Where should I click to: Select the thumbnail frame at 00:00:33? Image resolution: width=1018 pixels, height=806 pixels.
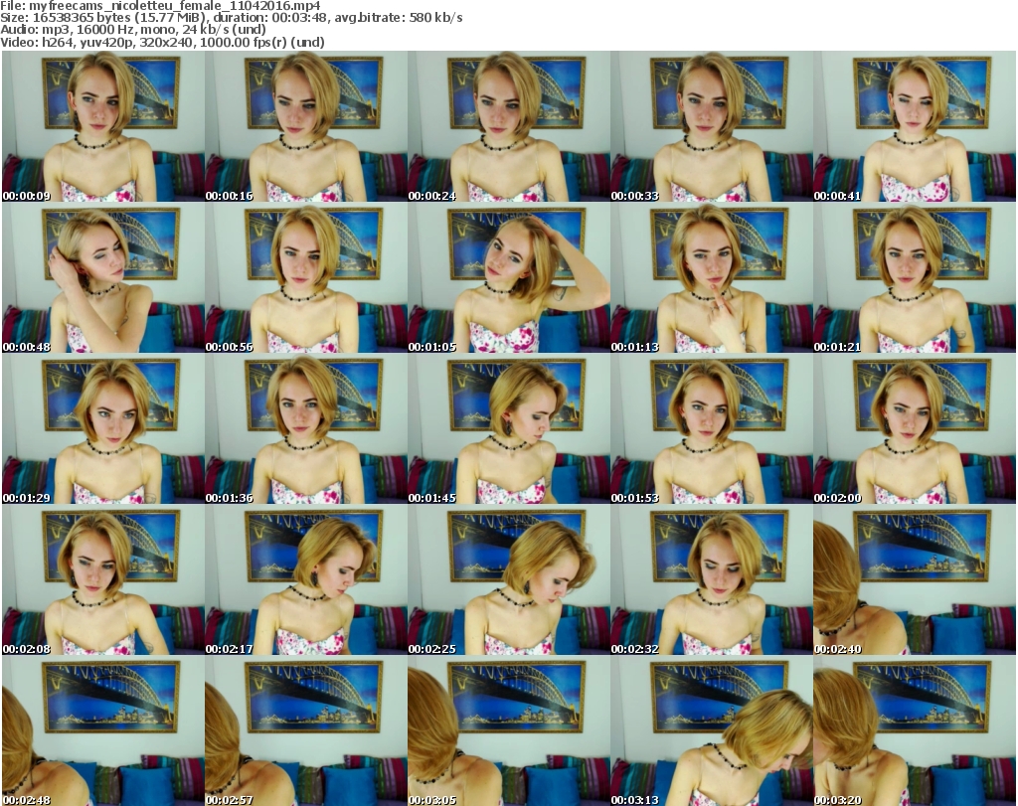point(712,126)
